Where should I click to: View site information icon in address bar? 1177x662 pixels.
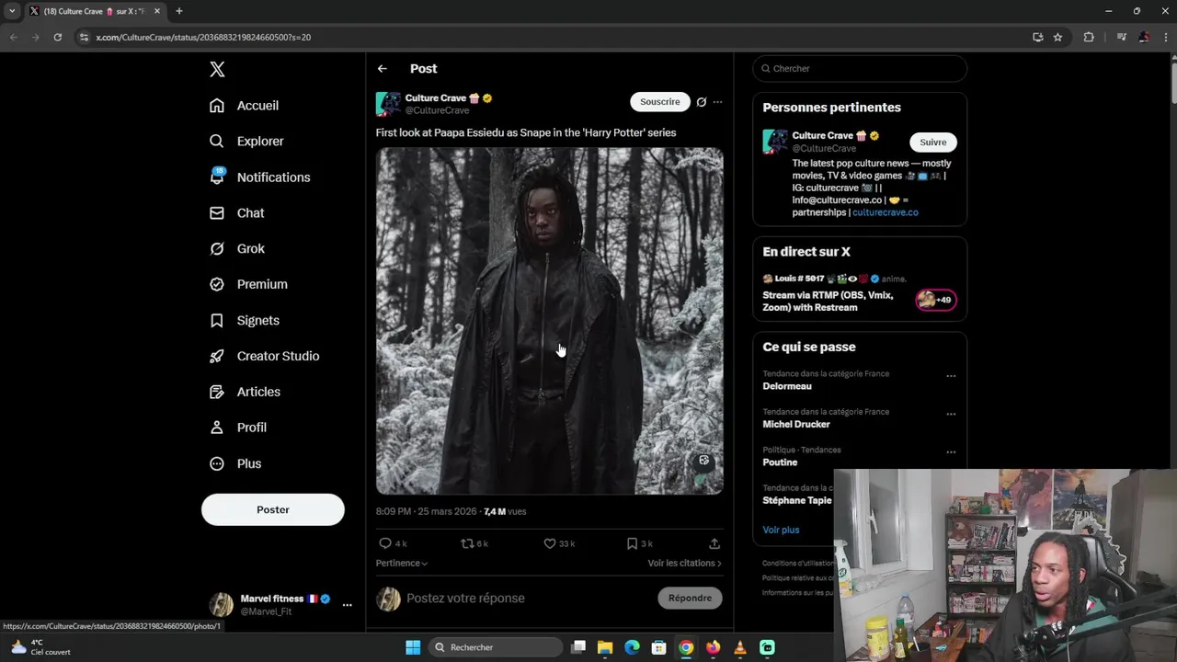pyautogui.click(x=84, y=38)
